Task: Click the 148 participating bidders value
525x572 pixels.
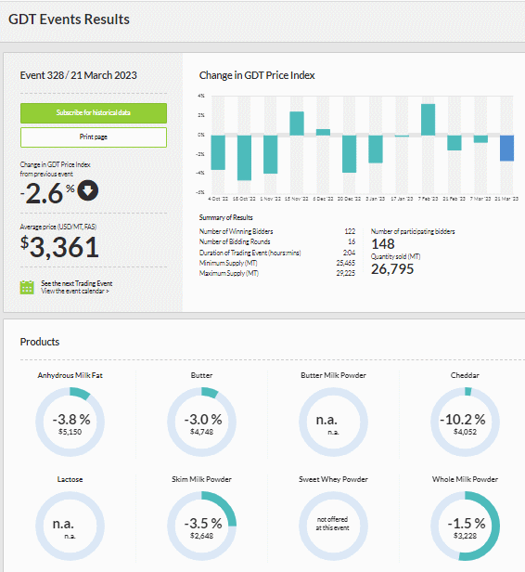Action: coord(383,244)
